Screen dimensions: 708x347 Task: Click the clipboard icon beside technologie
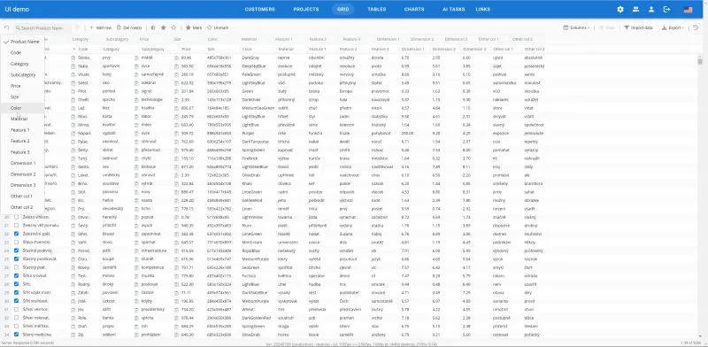point(136,100)
